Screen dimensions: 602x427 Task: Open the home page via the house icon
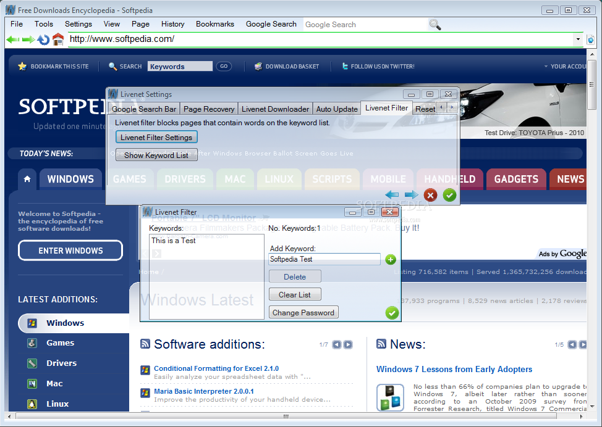point(58,39)
